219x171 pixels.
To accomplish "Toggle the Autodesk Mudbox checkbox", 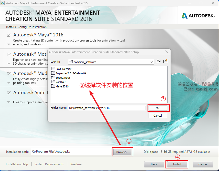I will [9, 74].
